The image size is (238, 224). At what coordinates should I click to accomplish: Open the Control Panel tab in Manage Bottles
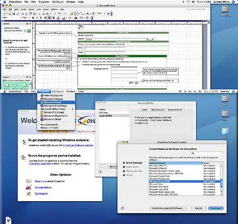tap(175, 110)
